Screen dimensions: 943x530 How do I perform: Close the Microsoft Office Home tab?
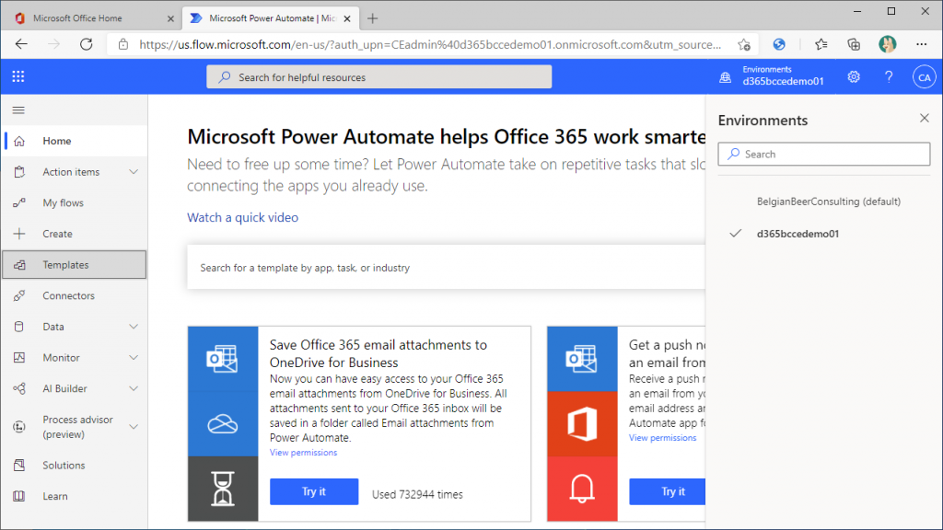(170, 18)
